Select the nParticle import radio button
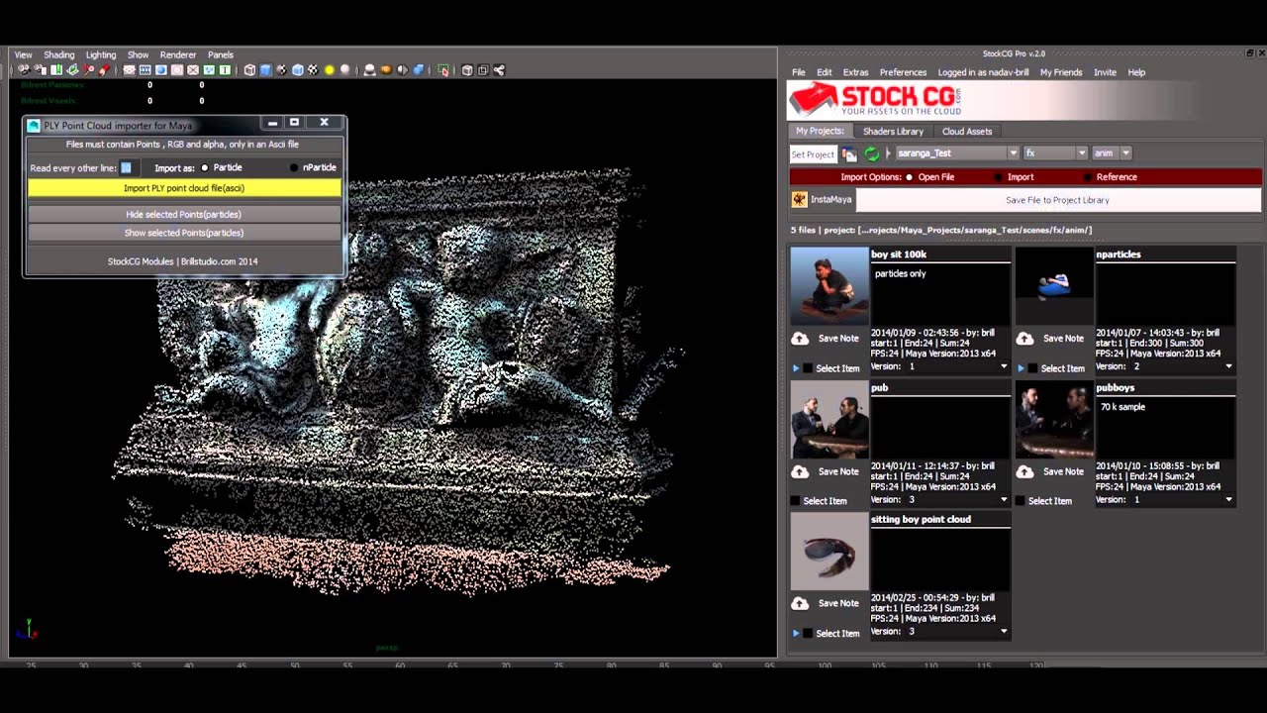 [x=294, y=168]
